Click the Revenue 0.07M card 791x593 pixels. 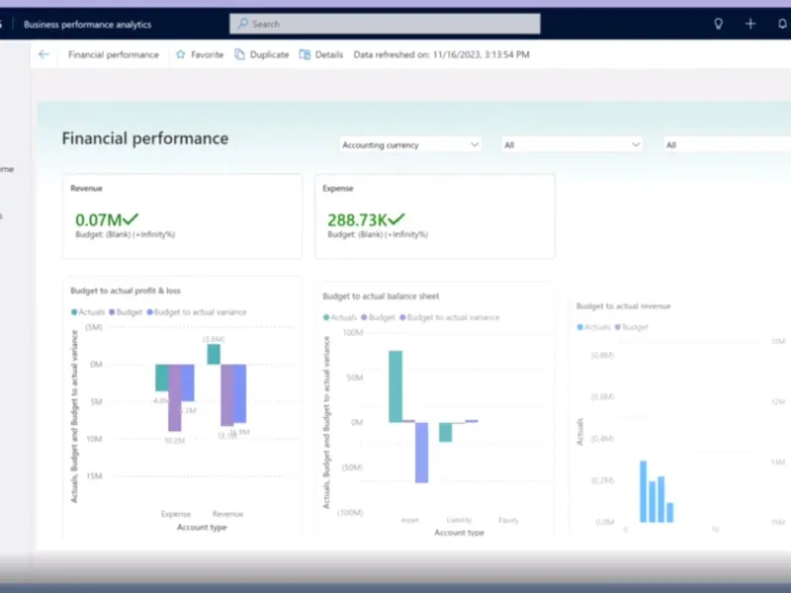182,216
